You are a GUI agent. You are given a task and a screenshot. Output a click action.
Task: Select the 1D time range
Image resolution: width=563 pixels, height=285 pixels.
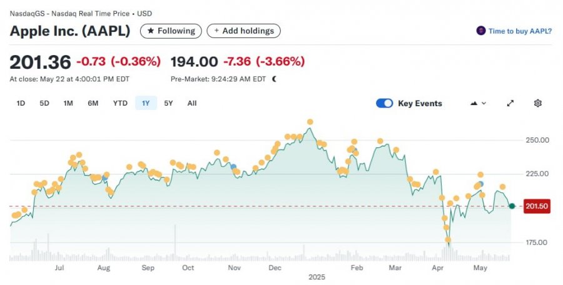coord(21,103)
